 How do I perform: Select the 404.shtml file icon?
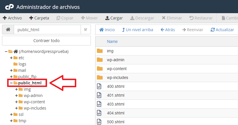(100, 113)
